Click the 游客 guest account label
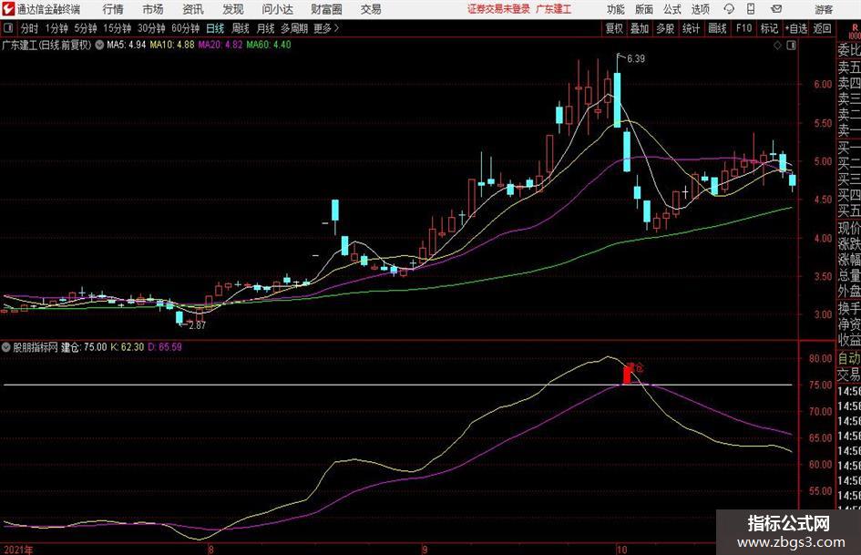Screen dimensions: 861x555 [x=824, y=9]
